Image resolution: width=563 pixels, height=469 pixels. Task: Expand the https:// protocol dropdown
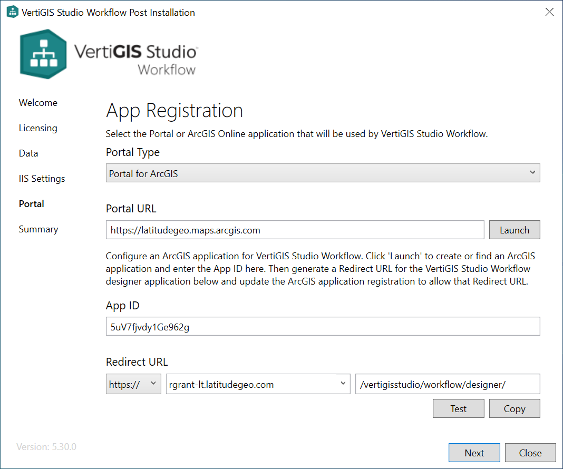(x=133, y=384)
